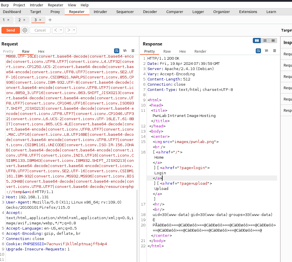Click the Accept-Encoding request header line
Screen dimensions: 292x262
[43, 233]
